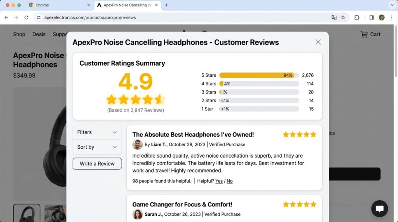Open the Deals menu
Viewport: 398px width, 222px height.
[x=39, y=34]
